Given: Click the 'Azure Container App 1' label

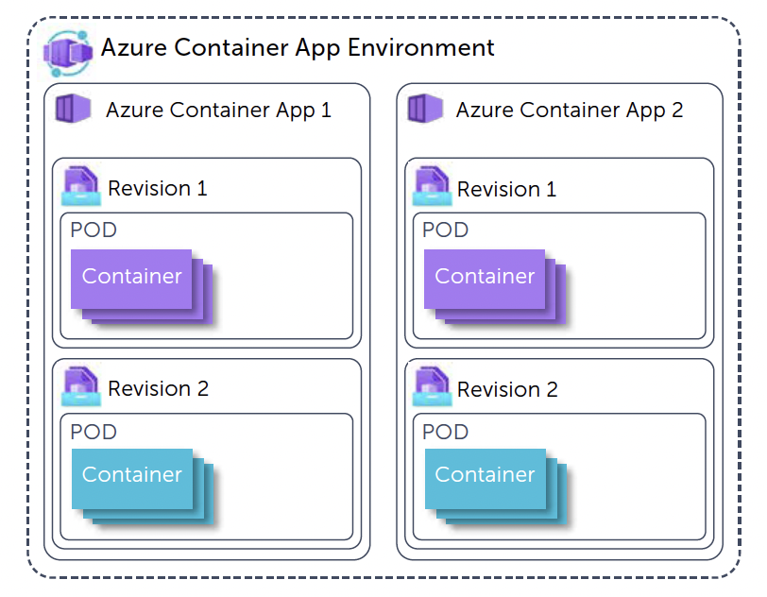Looking at the screenshot, I should point(218,111).
